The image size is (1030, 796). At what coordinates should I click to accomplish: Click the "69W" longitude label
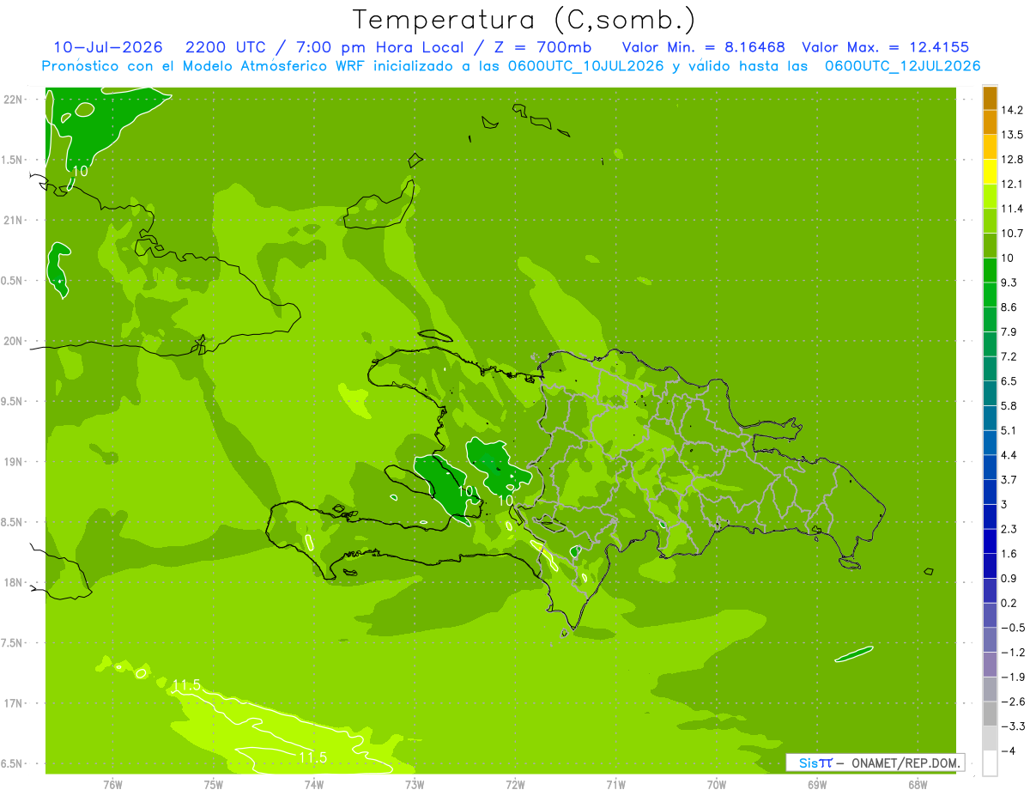click(x=817, y=785)
